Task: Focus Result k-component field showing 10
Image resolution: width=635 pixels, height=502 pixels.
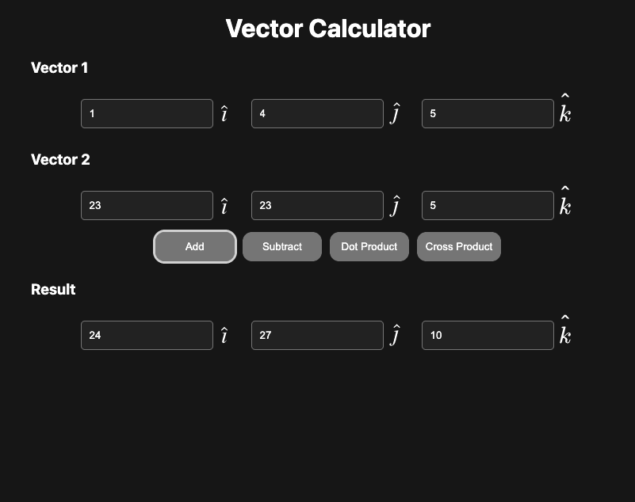Action: point(488,335)
